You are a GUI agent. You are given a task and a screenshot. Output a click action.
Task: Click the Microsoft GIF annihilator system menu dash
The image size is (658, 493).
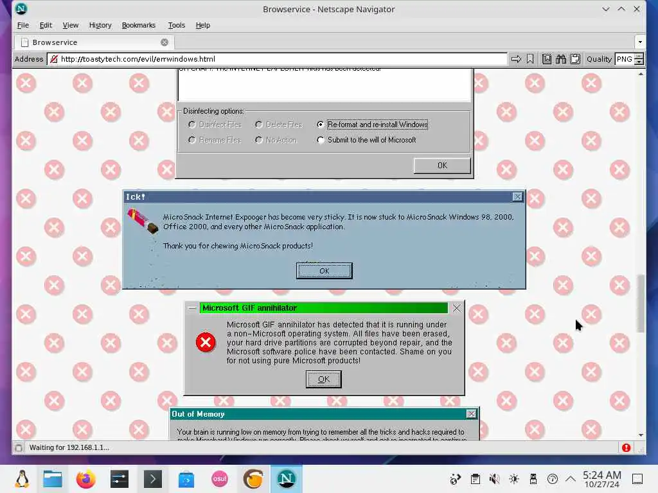tap(192, 308)
